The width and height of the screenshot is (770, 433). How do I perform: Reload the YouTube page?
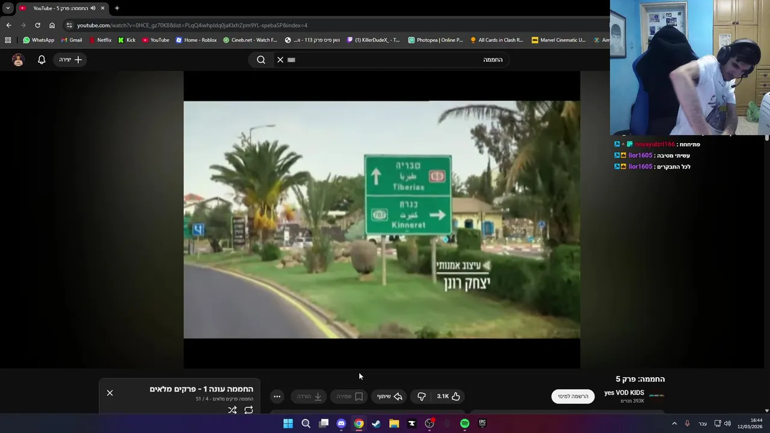(37, 25)
